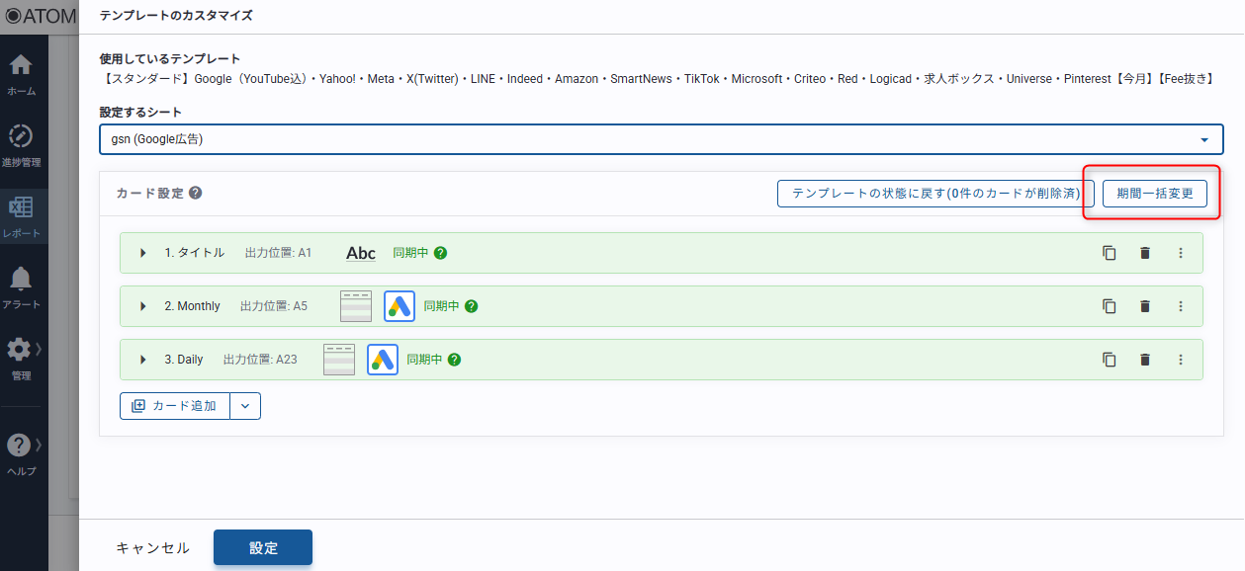Delete the タイトル card using trash icon
1245x571 pixels.
1145,253
